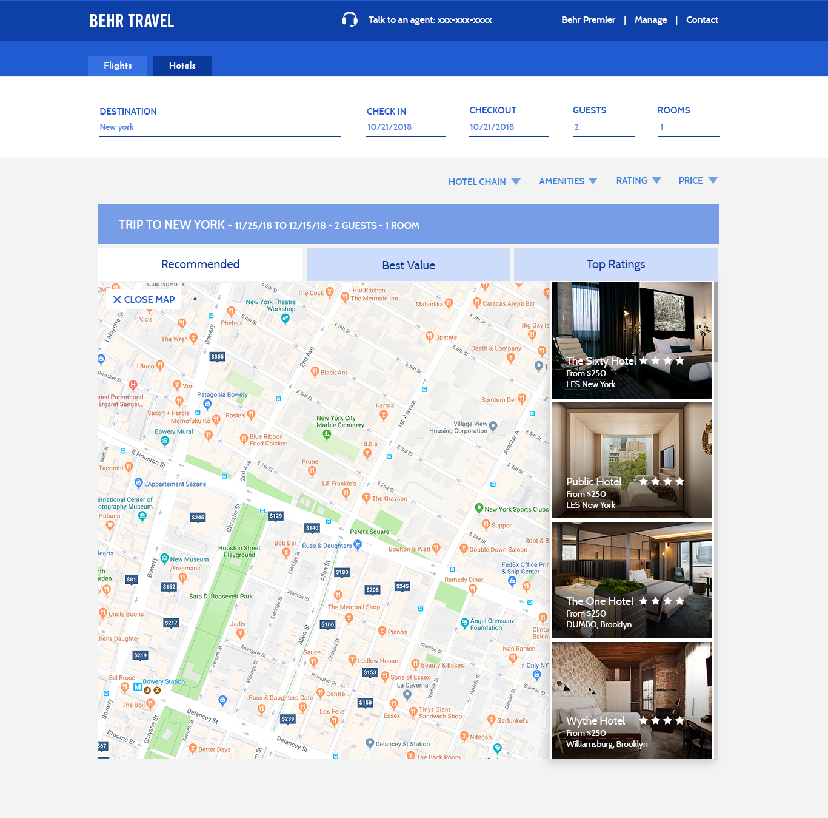Click the $153 hotel price marker

[x=370, y=672]
